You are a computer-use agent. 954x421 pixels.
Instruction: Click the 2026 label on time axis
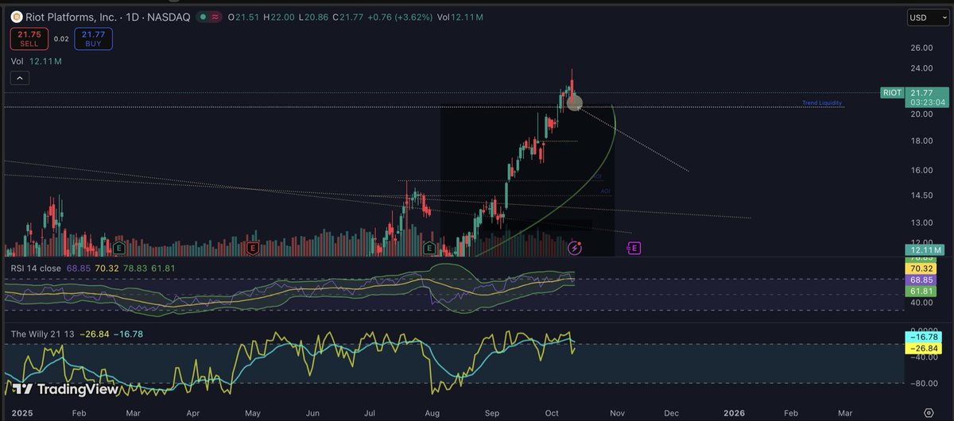(x=735, y=412)
